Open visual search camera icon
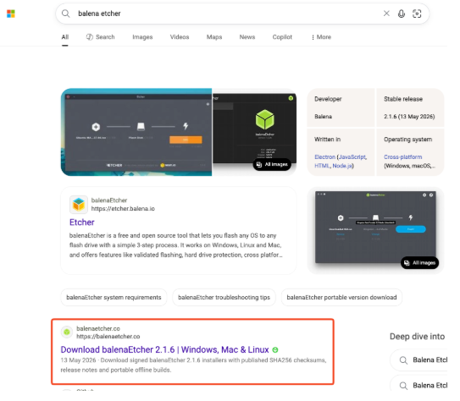 (417, 14)
